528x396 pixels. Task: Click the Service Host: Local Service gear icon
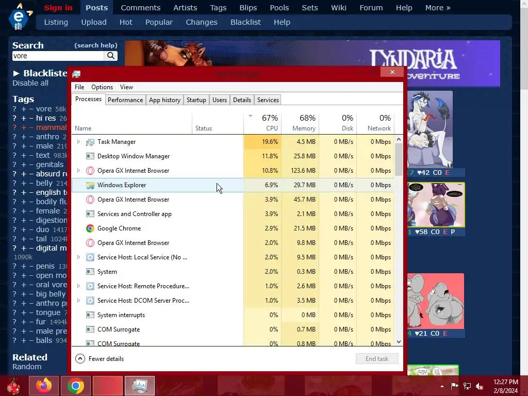coord(90,257)
